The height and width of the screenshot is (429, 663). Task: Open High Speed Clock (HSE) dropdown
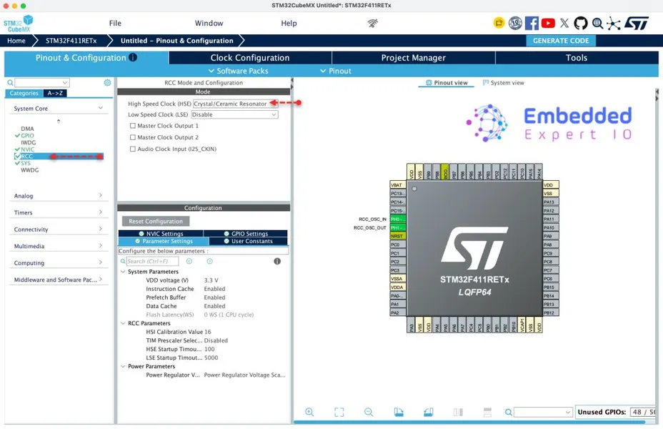pyautogui.click(x=235, y=104)
